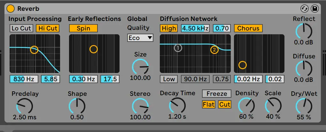Toggle the High shelf filter
The height and width of the screenshot is (132, 326).
click(x=169, y=28)
